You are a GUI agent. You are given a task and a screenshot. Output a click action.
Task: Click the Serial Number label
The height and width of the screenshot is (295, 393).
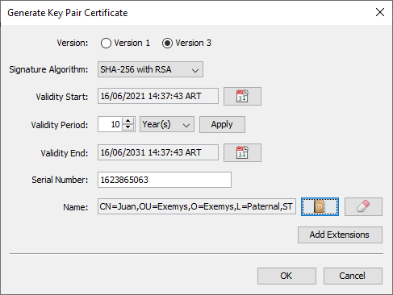pyautogui.click(x=60, y=180)
